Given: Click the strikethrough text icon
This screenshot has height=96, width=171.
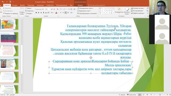Looking at the screenshot, I should pos(46,13).
